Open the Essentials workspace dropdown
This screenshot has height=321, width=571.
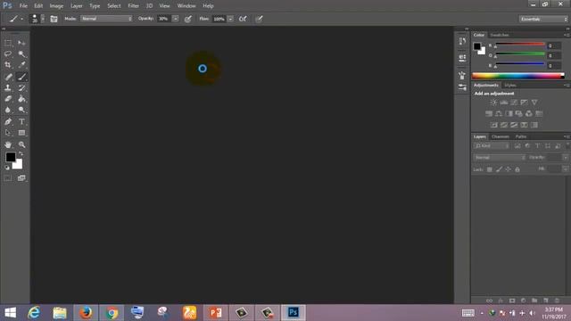pyautogui.click(x=543, y=19)
